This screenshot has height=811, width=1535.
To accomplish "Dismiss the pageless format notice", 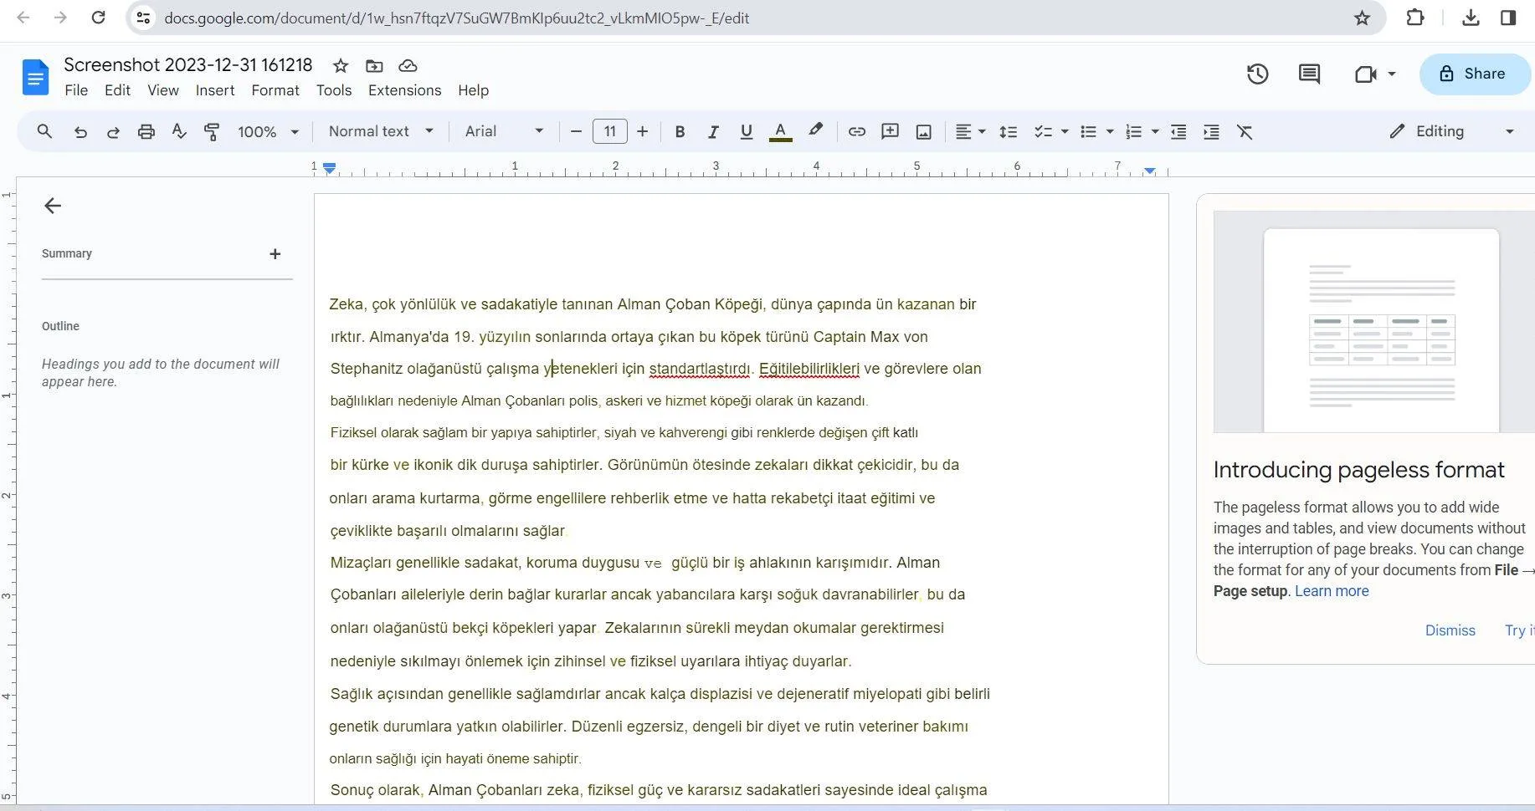I will (1450, 630).
